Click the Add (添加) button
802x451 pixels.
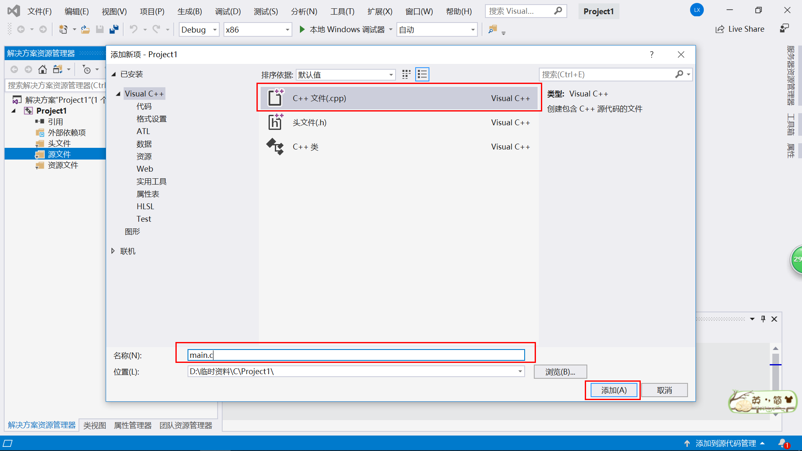[614, 390]
